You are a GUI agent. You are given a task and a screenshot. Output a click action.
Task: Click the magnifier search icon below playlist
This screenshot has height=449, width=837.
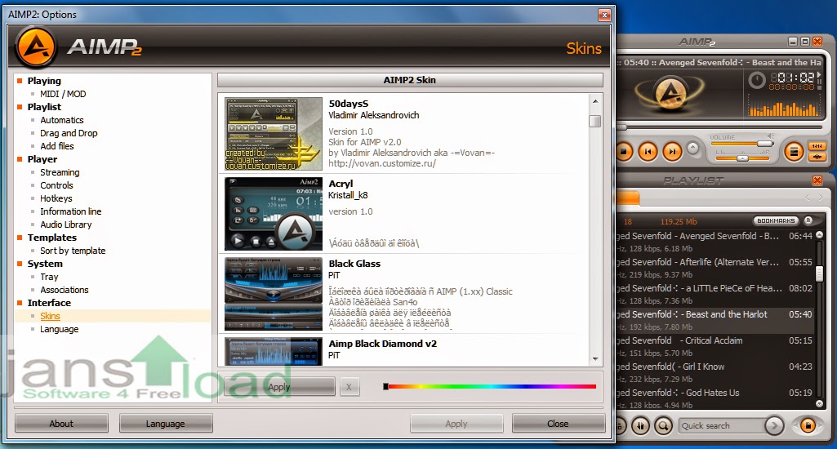coord(664,425)
